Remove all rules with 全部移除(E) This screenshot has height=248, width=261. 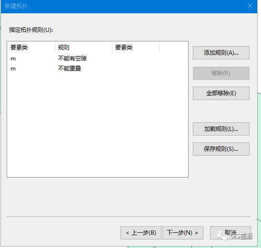[221, 93]
